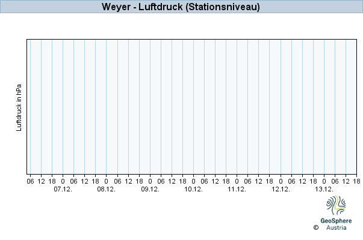
Task: Select the 08.12. date label
Action: tap(107, 189)
